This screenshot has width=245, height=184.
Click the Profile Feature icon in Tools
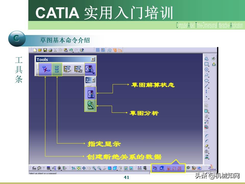coord(78,69)
